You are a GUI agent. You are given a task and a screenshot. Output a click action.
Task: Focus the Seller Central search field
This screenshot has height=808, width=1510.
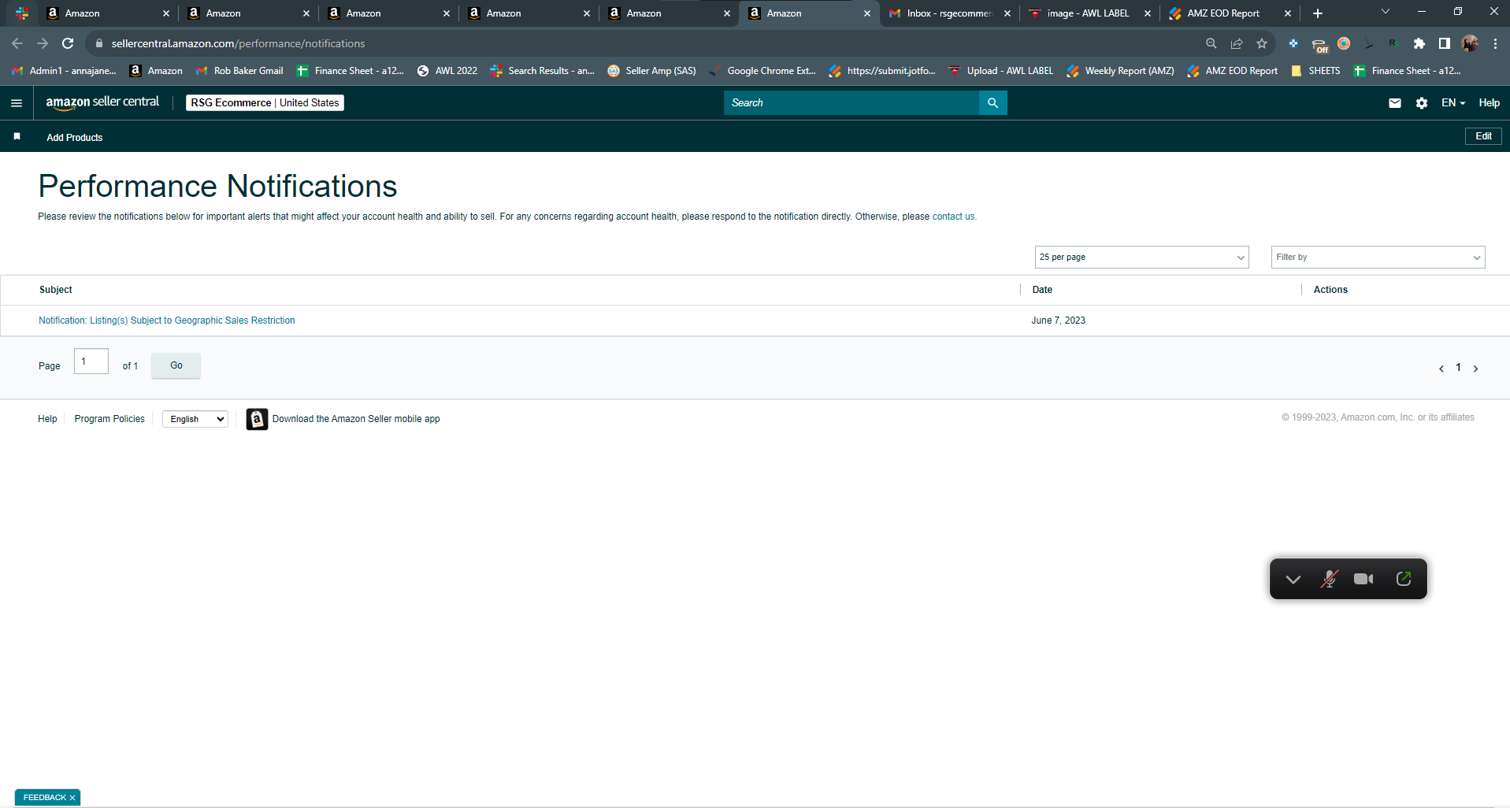pos(851,103)
